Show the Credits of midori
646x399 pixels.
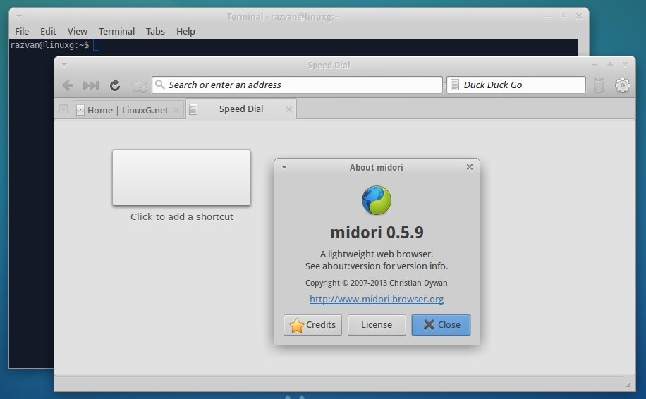click(x=312, y=325)
